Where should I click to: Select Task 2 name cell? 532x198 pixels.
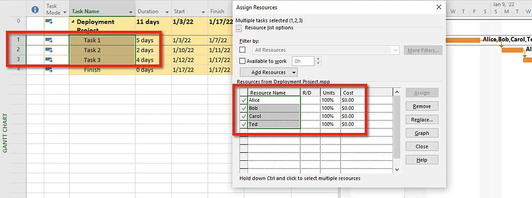coord(102,50)
